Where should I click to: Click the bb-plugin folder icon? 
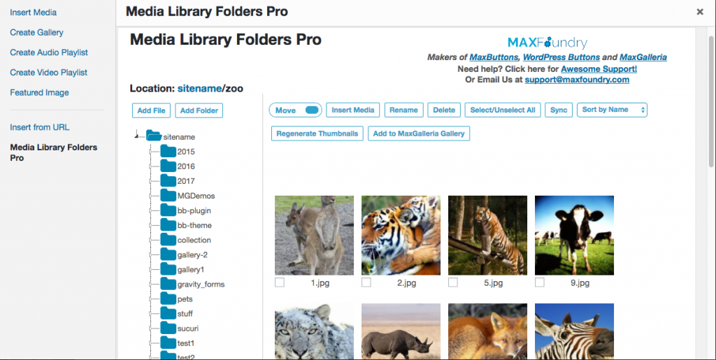point(169,210)
